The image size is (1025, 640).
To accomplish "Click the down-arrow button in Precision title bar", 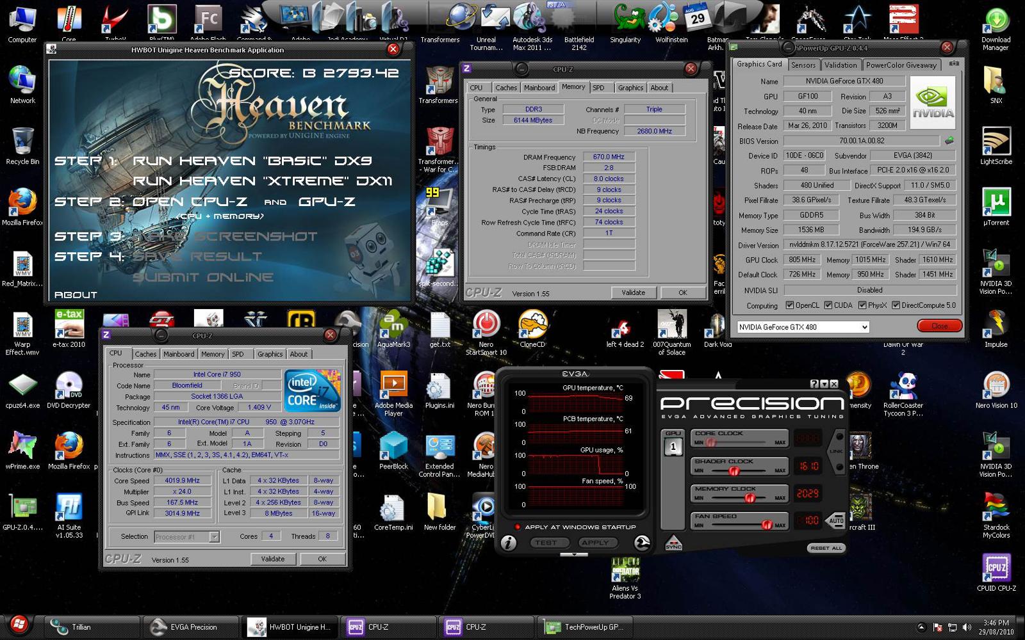I will [x=824, y=384].
